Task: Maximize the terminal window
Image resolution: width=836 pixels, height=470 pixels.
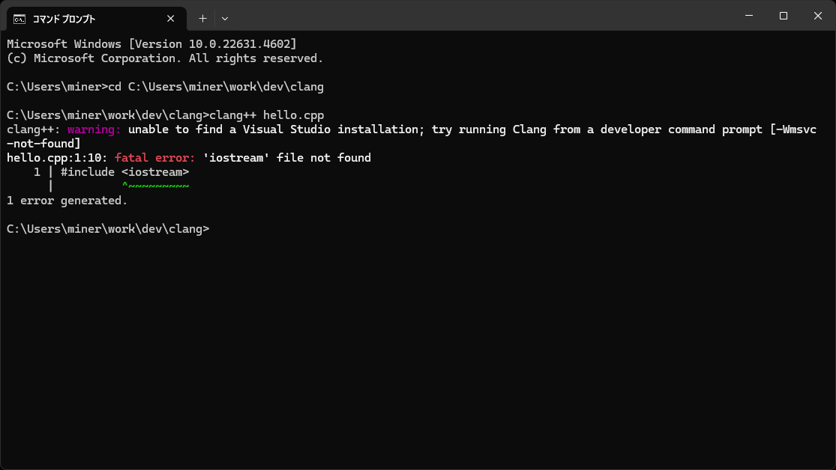Action: [783, 15]
